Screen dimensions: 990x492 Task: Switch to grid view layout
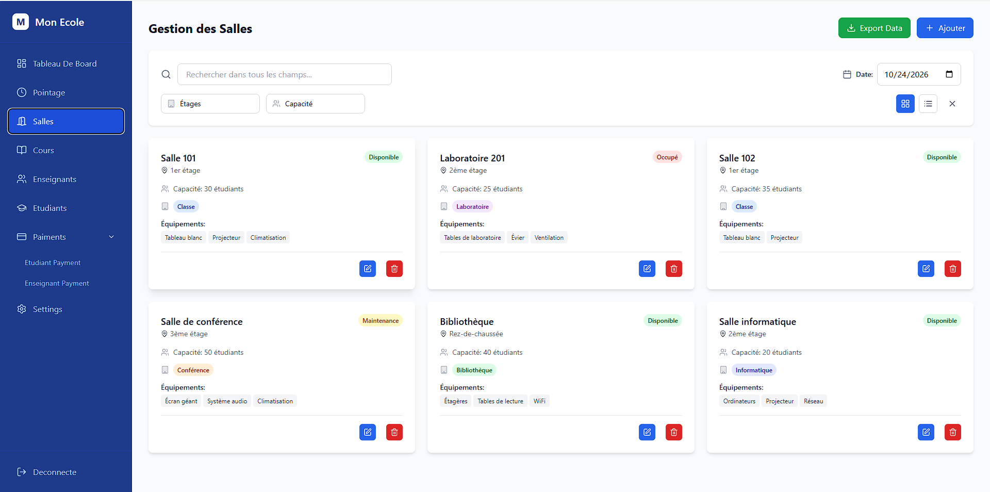click(905, 104)
